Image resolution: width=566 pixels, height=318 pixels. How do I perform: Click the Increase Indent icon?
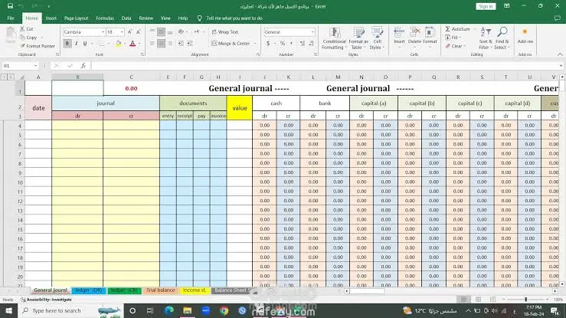point(189,44)
